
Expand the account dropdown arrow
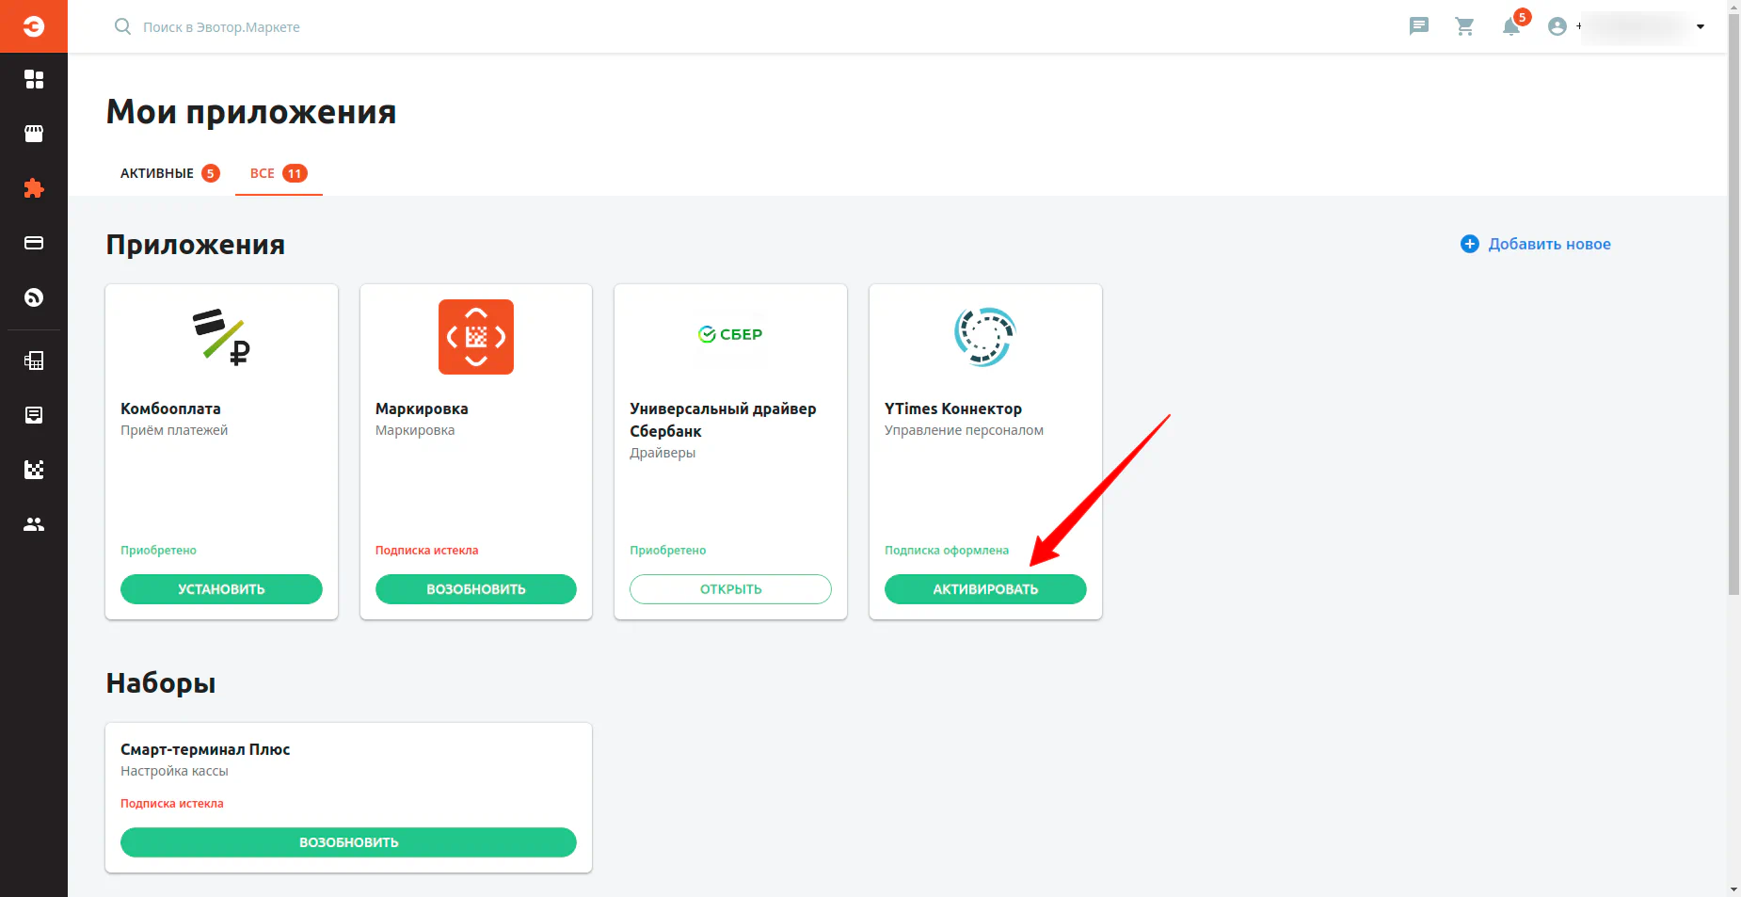[1701, 26]
